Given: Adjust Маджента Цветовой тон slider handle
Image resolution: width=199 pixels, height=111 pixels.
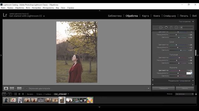Looking at the screenshot, I should pyautogui.click(x=179, y=71).
